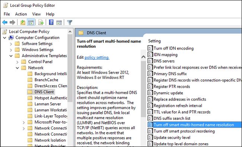Click the description pane vertical scrollbar thumb
Viewport: 242px width, 147px height.
[x=143, y=89]
